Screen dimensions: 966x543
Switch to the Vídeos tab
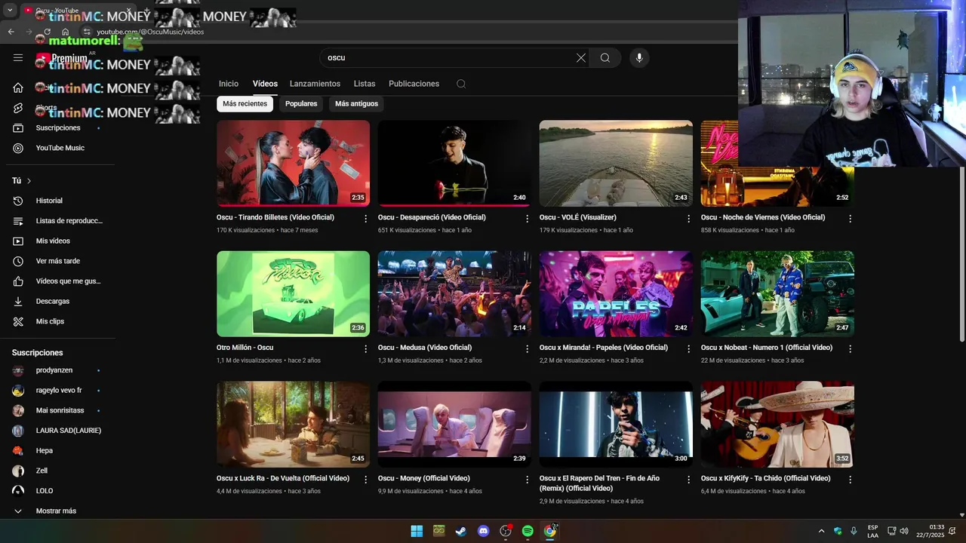(265, 84)
